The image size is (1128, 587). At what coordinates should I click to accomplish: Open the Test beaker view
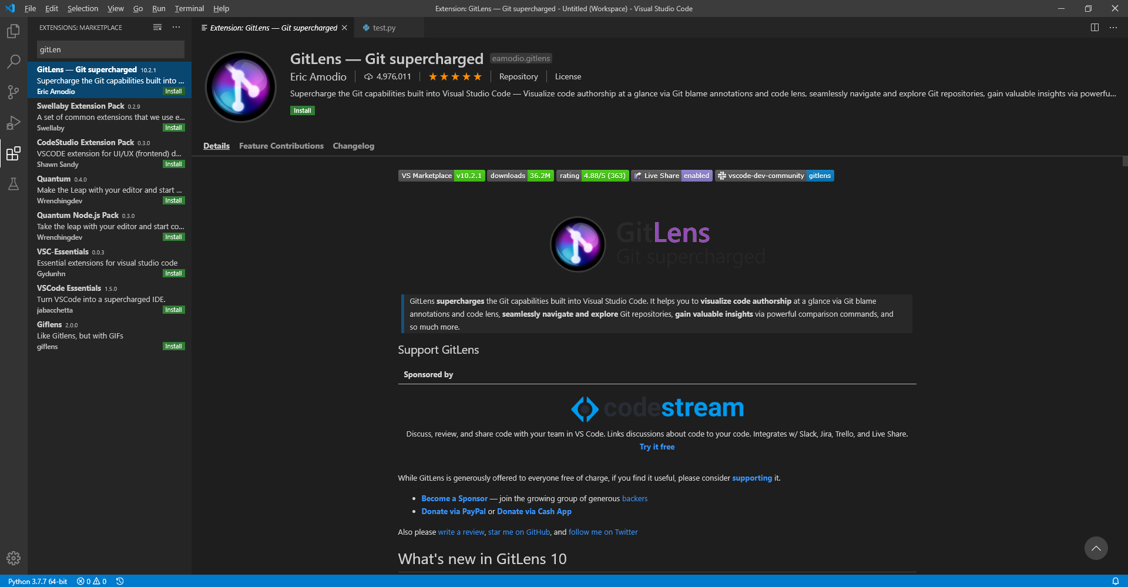(13, 184)
